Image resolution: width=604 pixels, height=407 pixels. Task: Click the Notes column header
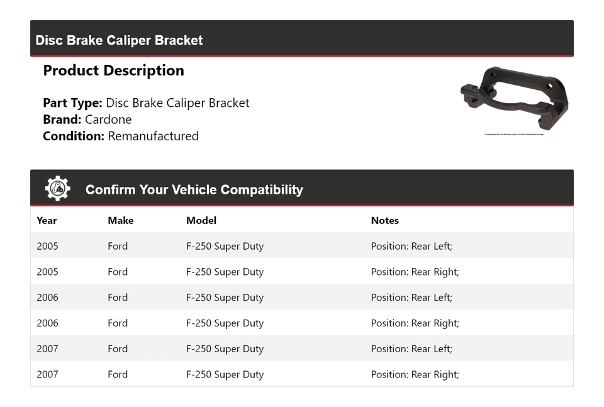384,220
